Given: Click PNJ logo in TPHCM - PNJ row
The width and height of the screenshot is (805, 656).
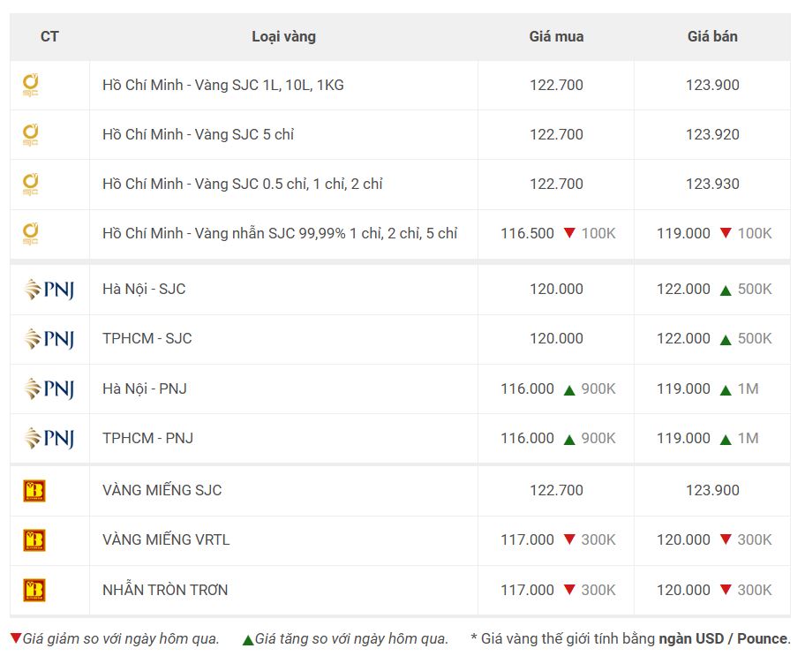Looking at the screenshot, I should tap(49, 438).
